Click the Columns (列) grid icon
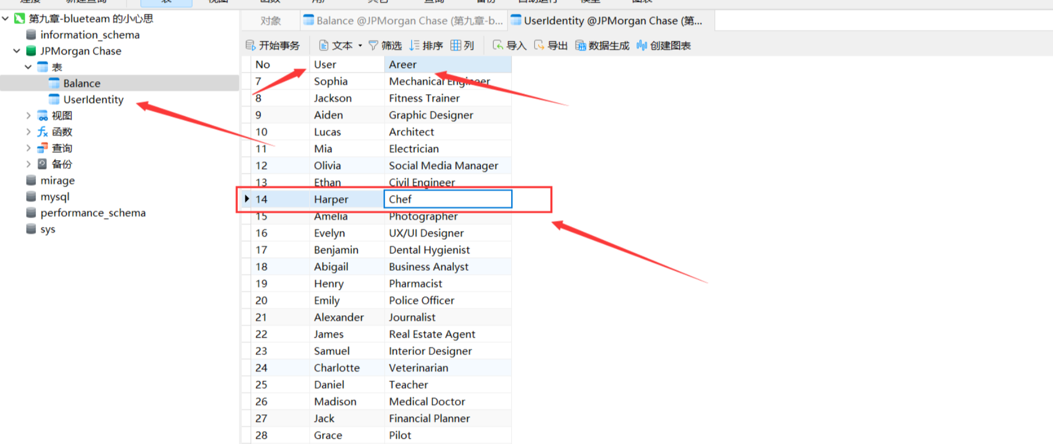The height and width of the screenshot is (444, 1053). pos(456,46)
